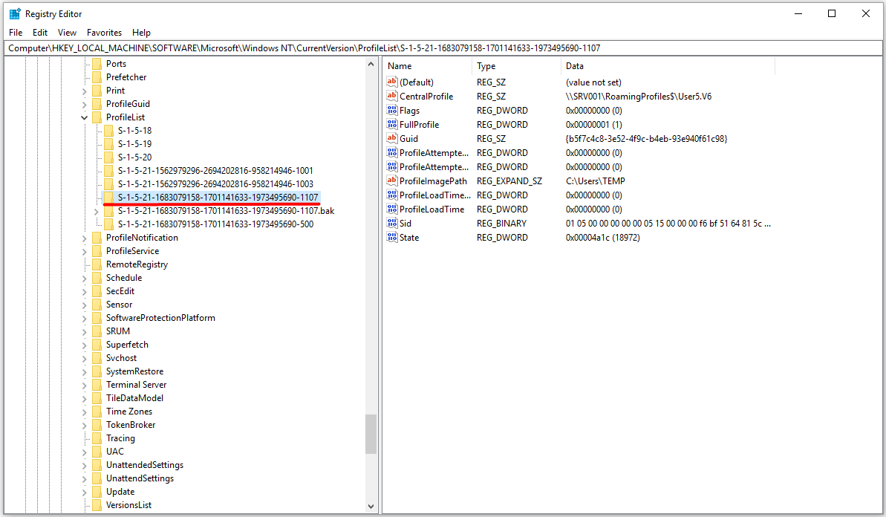Viewport: 886px width, 517px height.
Task: Select the Sensor key
Action: point(120,305)
